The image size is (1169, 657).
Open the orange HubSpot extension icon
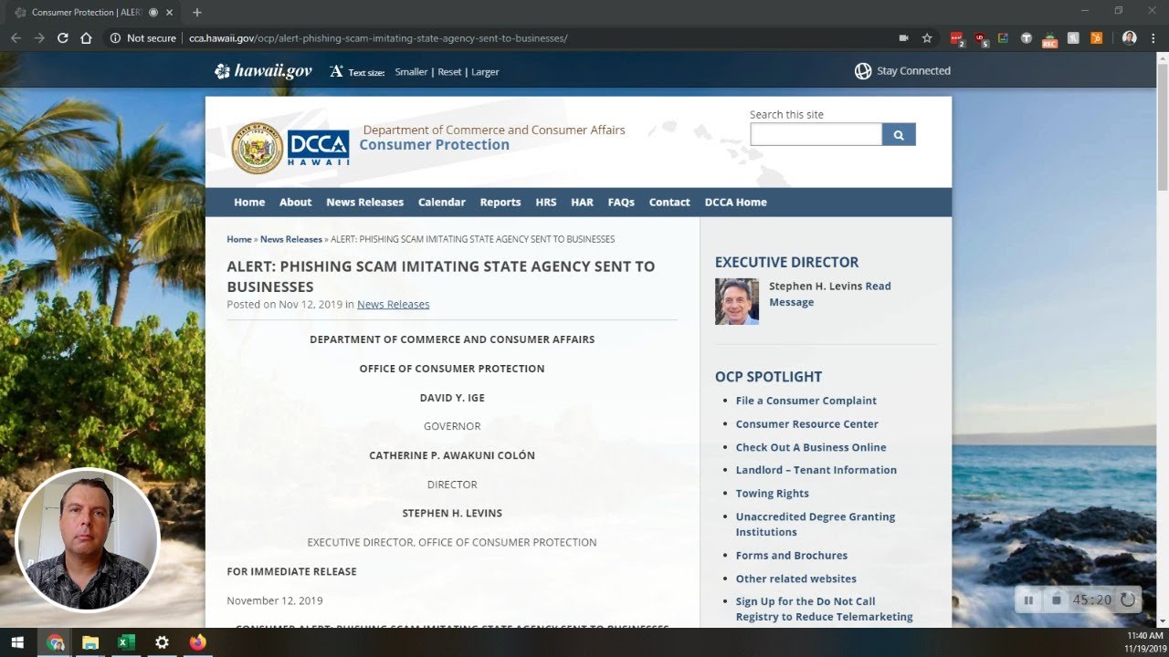click(1096, 38)
